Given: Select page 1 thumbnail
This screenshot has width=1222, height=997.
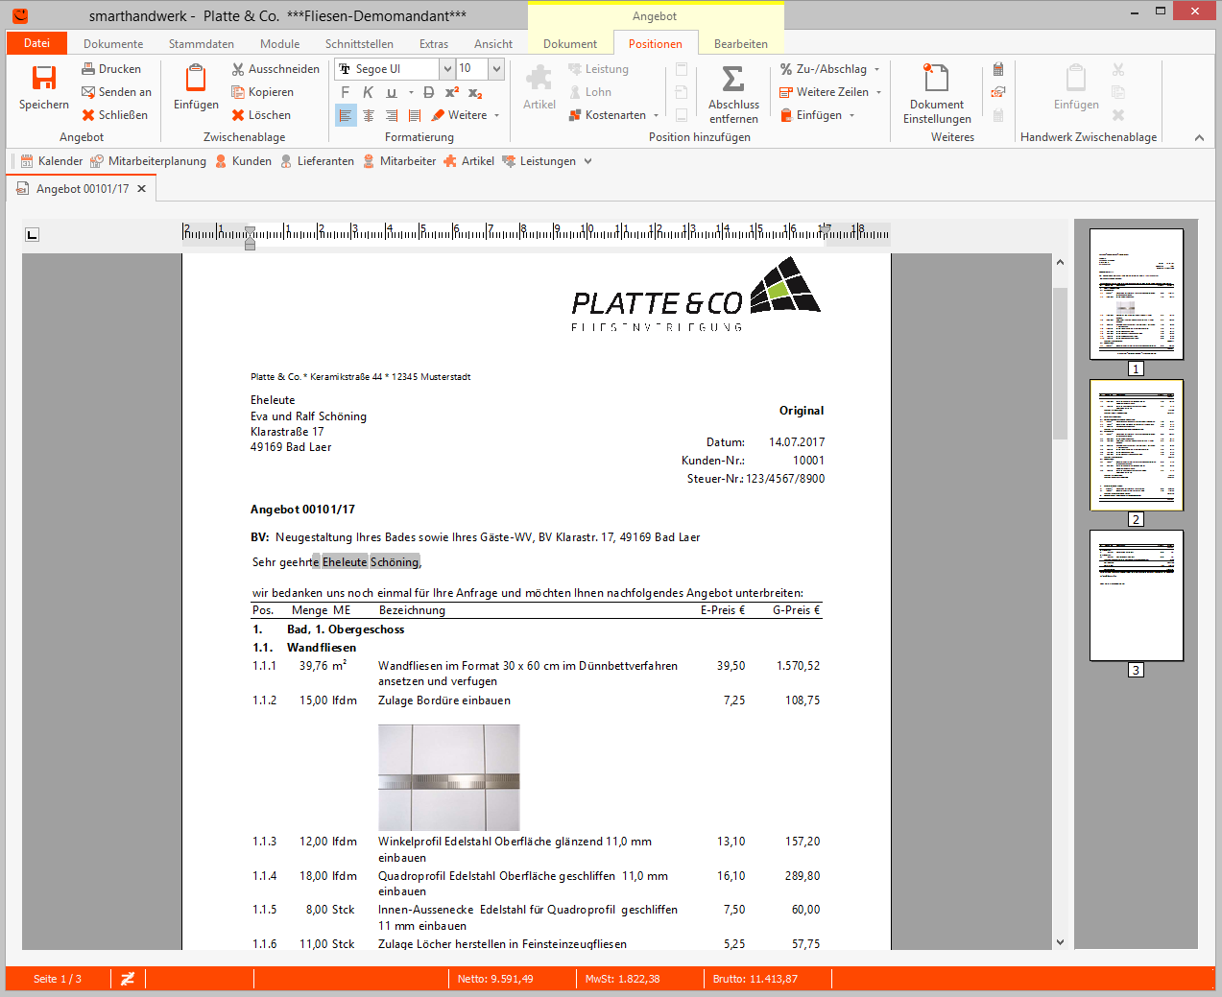Looking at the screenshot, I should [1137, 294].
